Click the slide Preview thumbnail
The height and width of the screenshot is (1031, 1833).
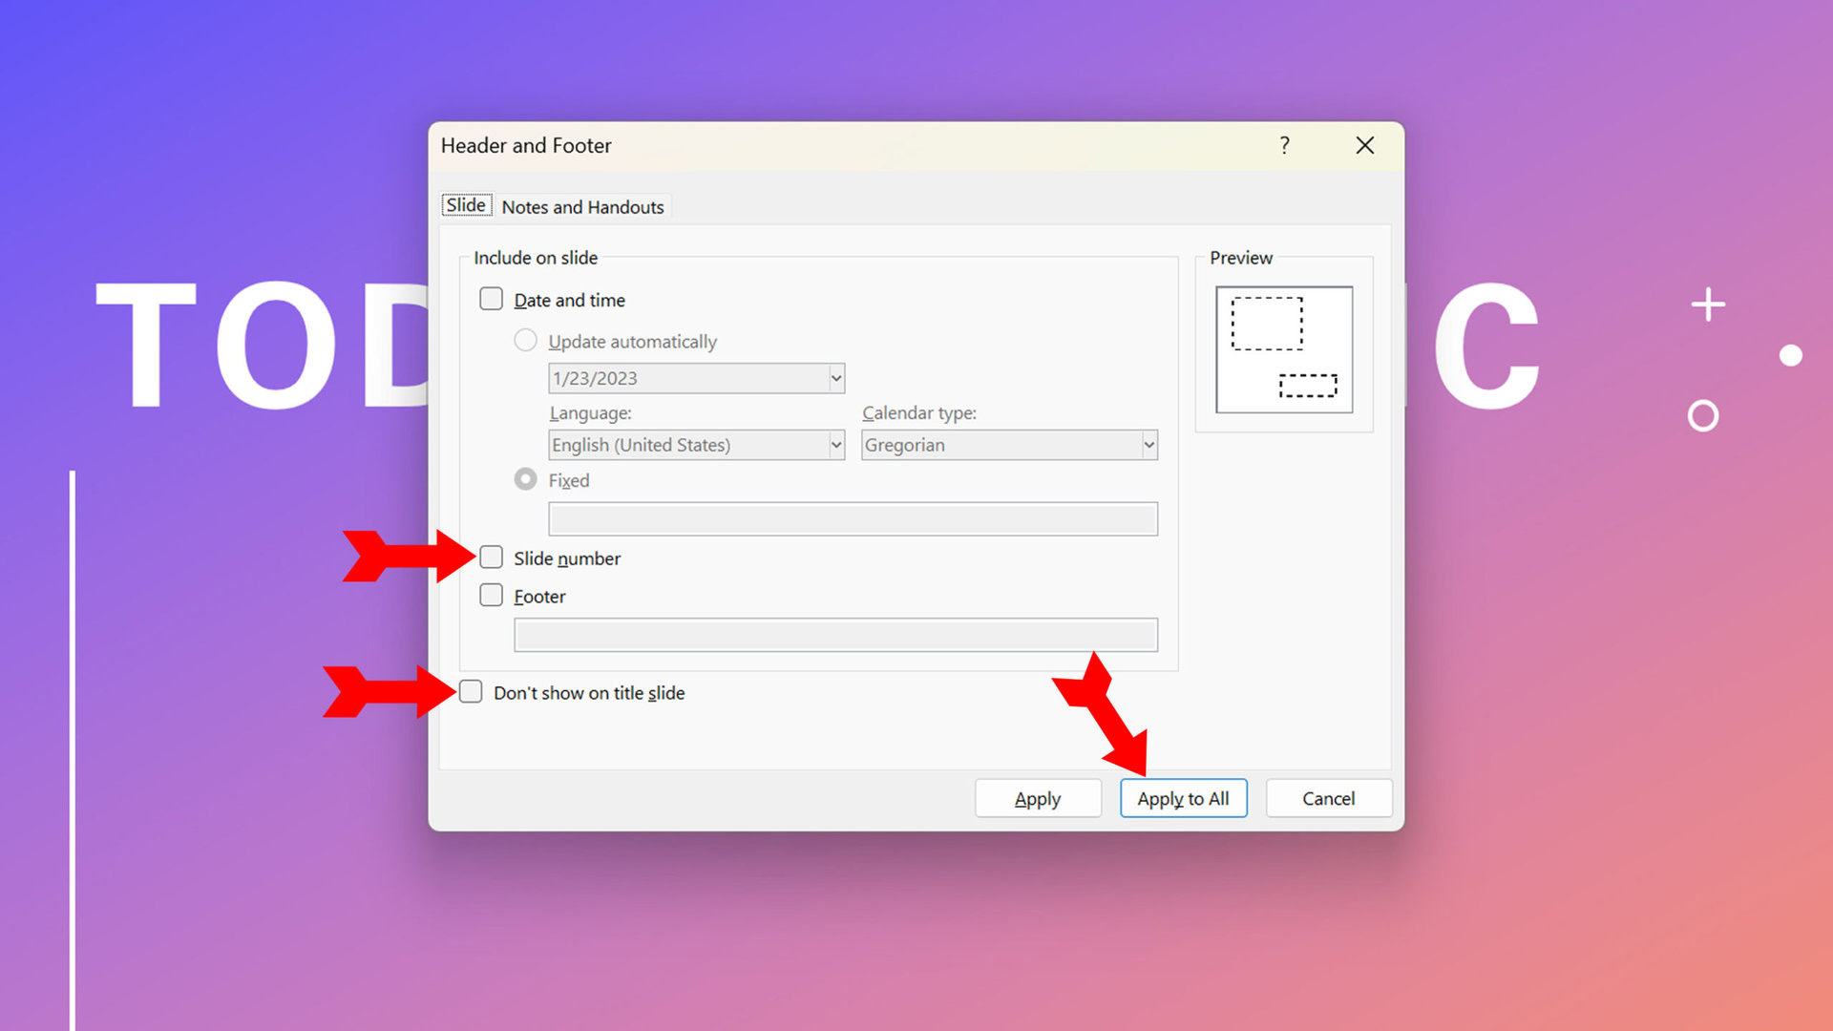pyautogui.click(x=1284, y=349)
